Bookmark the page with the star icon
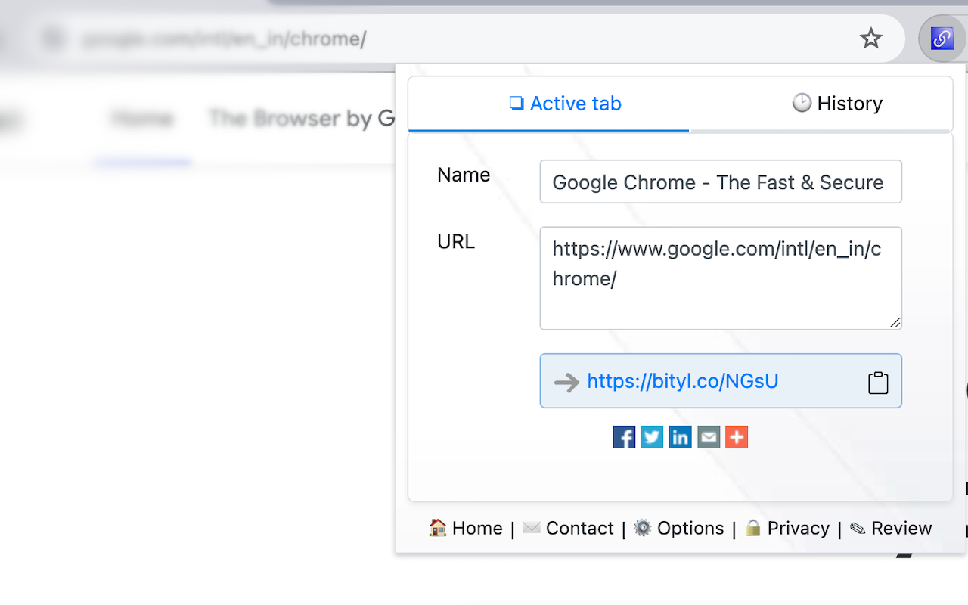The image size is (968, 605). 871,38
